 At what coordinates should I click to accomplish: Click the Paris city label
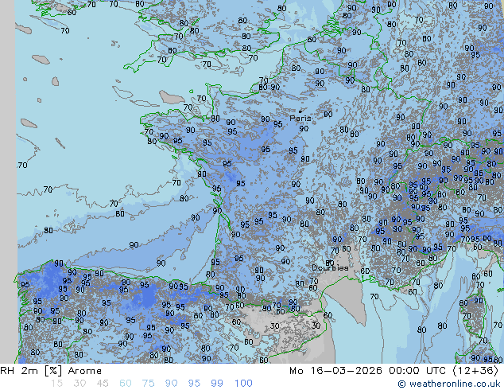coord(300,119)
